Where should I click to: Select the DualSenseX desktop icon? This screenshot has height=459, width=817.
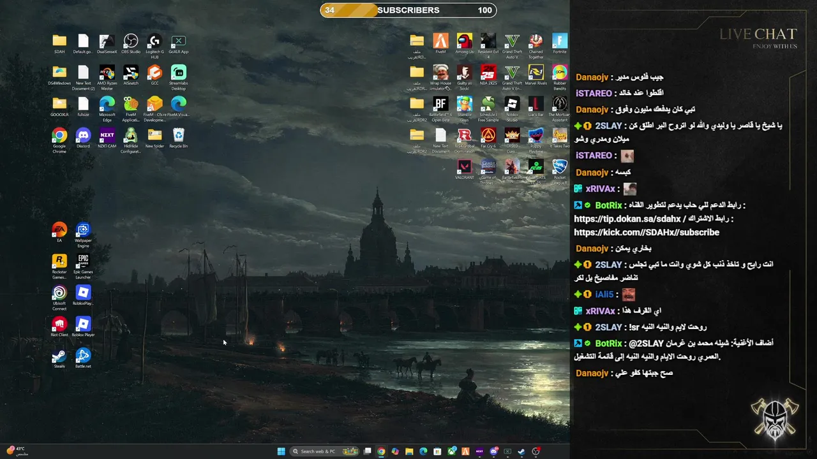click(107, 44)
